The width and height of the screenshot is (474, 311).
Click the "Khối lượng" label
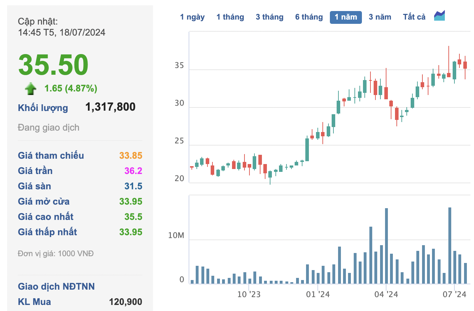(43, 108)
